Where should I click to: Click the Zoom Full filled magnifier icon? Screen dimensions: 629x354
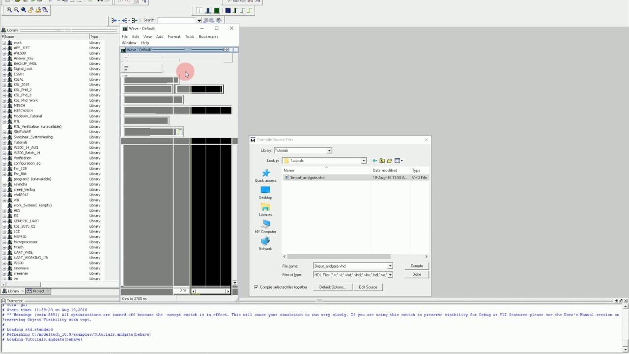[24, 10]
